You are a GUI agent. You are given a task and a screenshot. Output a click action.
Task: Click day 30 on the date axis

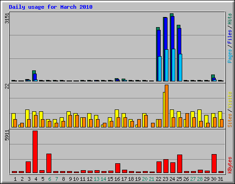click(x=213, y=179)
